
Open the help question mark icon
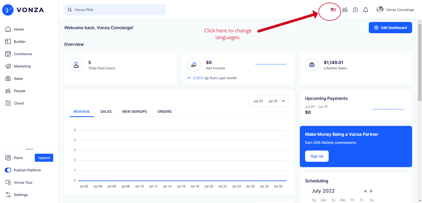click(x=355, y=10)
